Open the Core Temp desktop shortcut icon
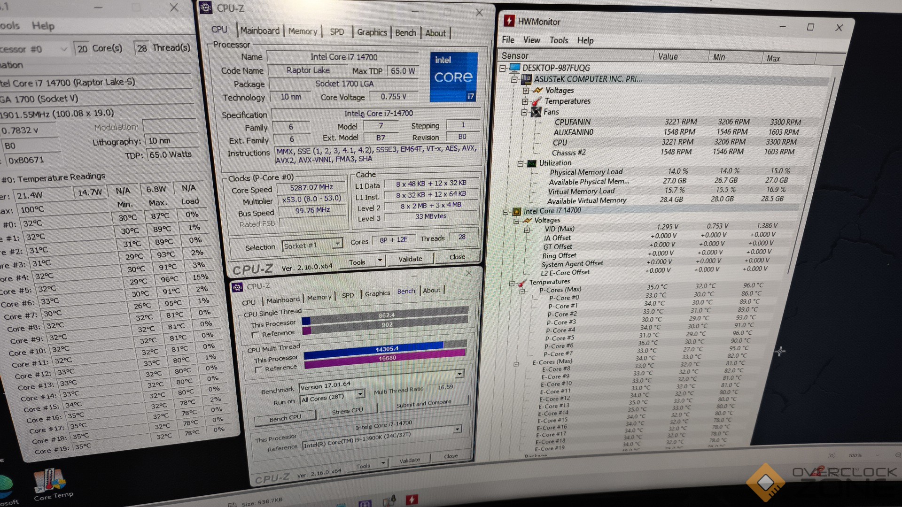The height and width of the screenshot is (507, 902). click(49, 480)
